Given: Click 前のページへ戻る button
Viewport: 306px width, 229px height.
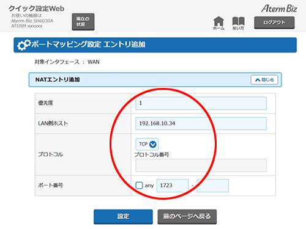Looking at the screenshot, I should pos(187,217).
